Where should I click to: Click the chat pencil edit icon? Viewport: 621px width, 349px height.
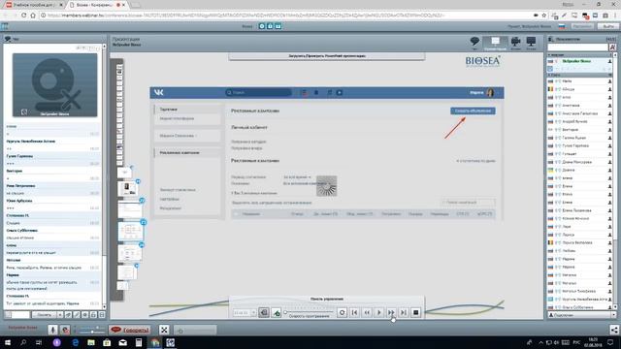pos(77,315)
